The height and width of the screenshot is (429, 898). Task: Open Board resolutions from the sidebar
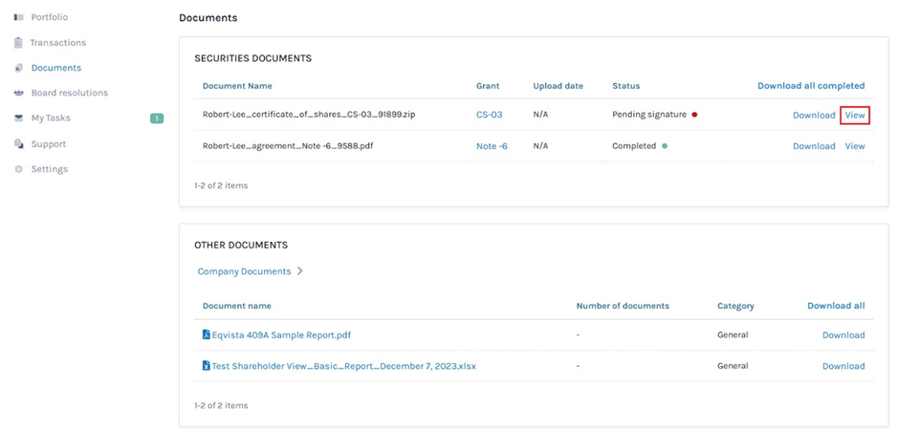tap(69, 93)
